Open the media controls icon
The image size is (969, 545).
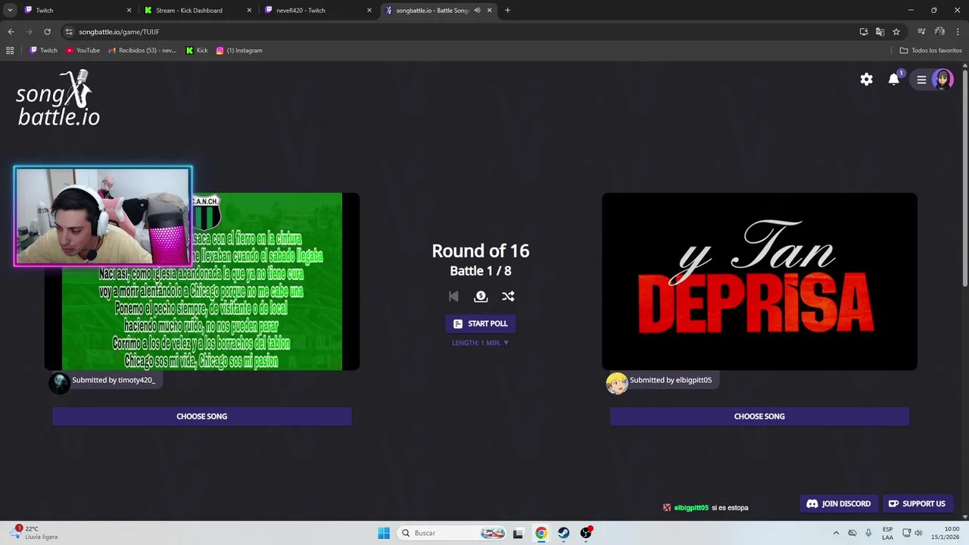(x=921, y=32)
